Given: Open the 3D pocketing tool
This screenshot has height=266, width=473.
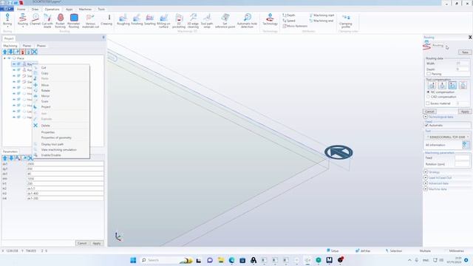Looking at the screenshot, I should coord(179,21).
